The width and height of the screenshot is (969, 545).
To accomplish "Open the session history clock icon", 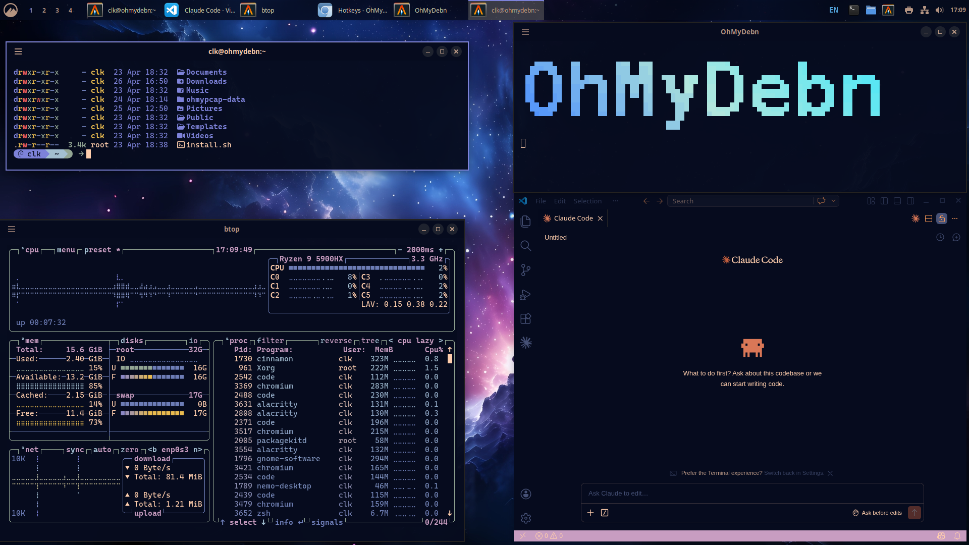I will click(x=940, y=237).
